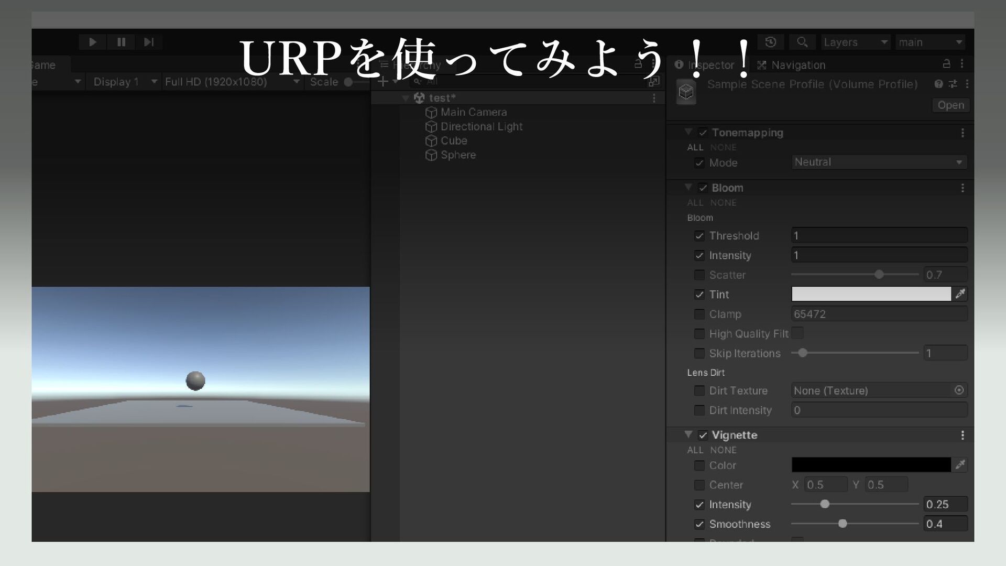The image size is (1006, 566).
Task: Enable the Skip Iterations override checkbox
Action: 699,354
